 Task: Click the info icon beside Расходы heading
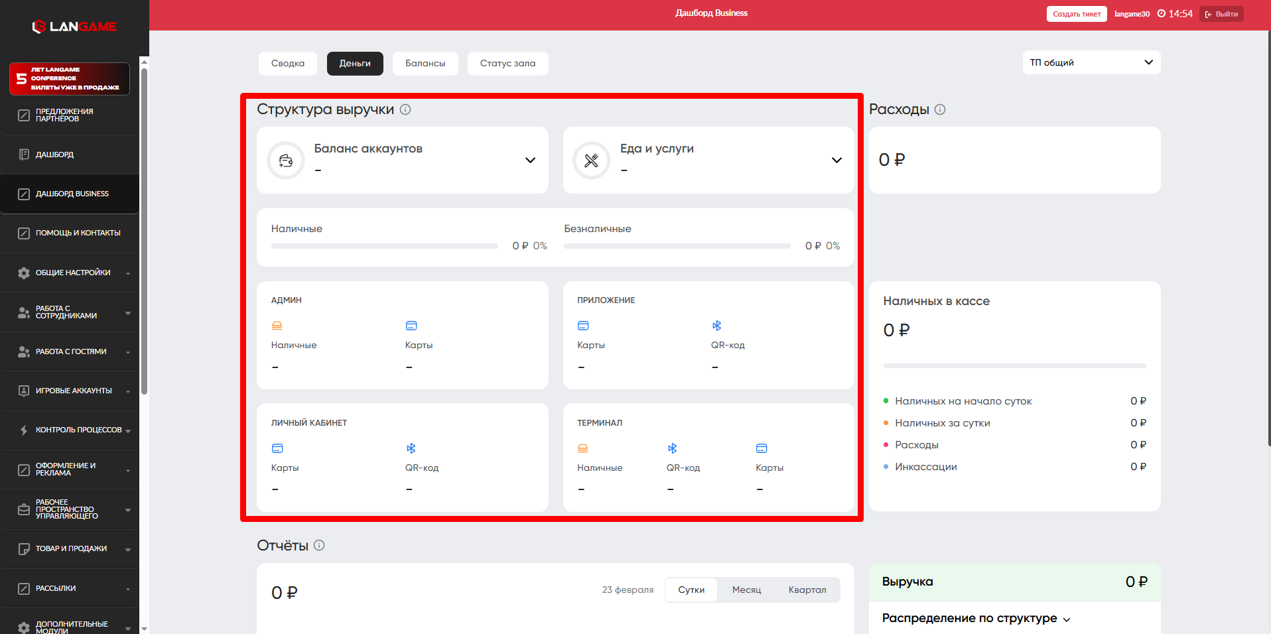[x=940, y=109]
